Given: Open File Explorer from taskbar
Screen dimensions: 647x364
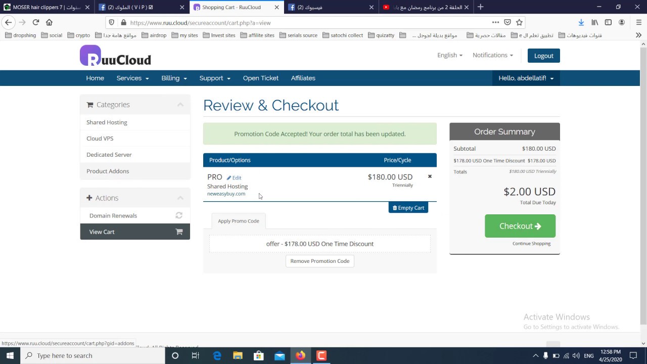Looking at the screenshot, I should point(238,356).
